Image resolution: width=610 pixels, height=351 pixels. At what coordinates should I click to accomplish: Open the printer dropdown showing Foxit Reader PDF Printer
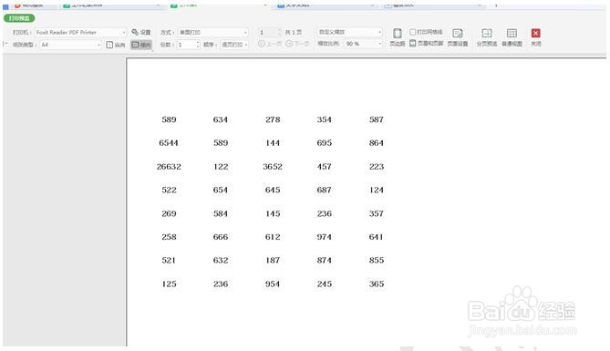click(x=80, y=32)
